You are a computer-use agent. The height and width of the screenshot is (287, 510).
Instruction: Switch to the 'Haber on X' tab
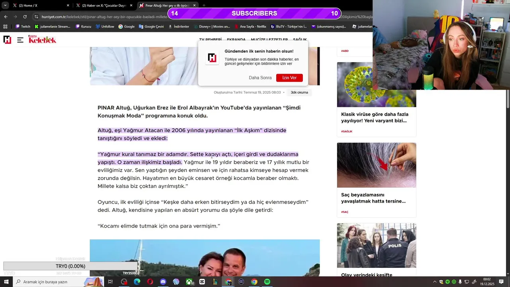pyautogui.click(x=104, y=6)
